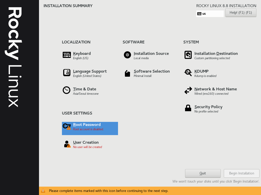This screenshot has height=195, width=261.
Task: Click 'Minimal Install' status text
Action: click(x=142, y=76)
